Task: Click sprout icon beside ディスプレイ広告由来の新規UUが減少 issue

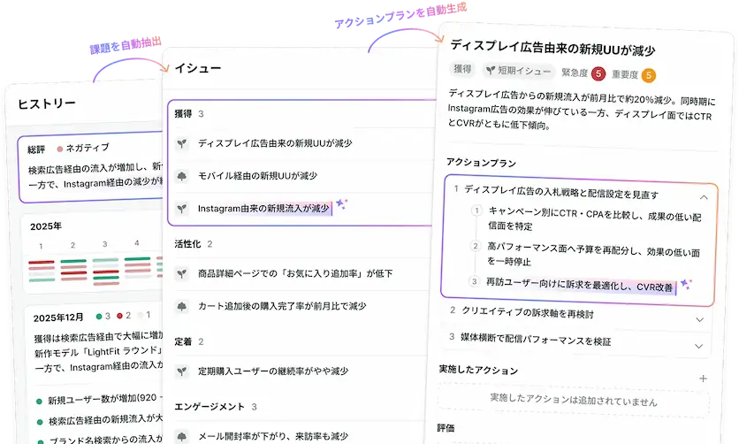Action: (x=182, y=142)
